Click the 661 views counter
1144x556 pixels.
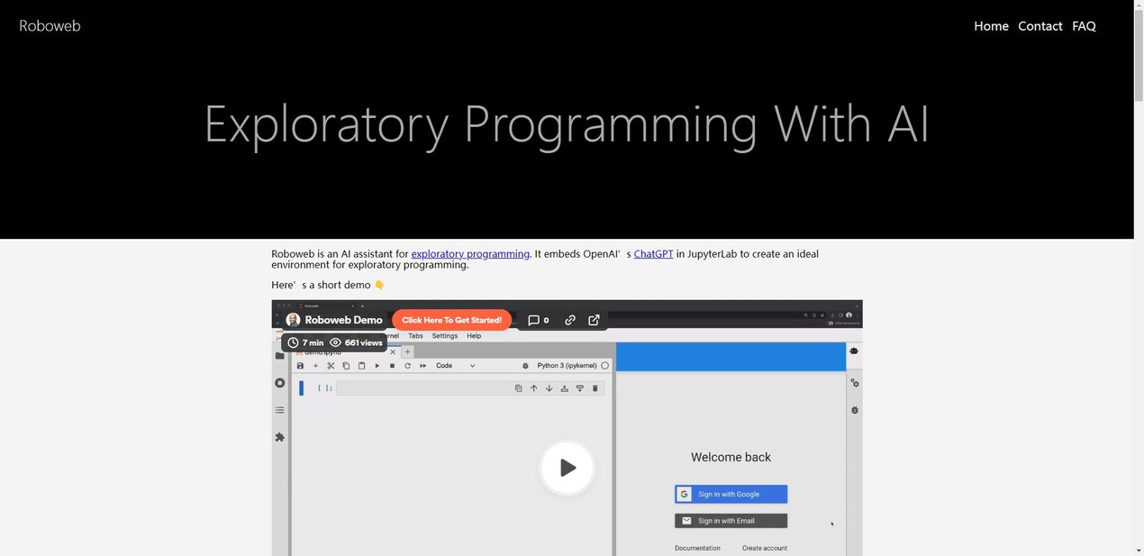pos(357,342)
